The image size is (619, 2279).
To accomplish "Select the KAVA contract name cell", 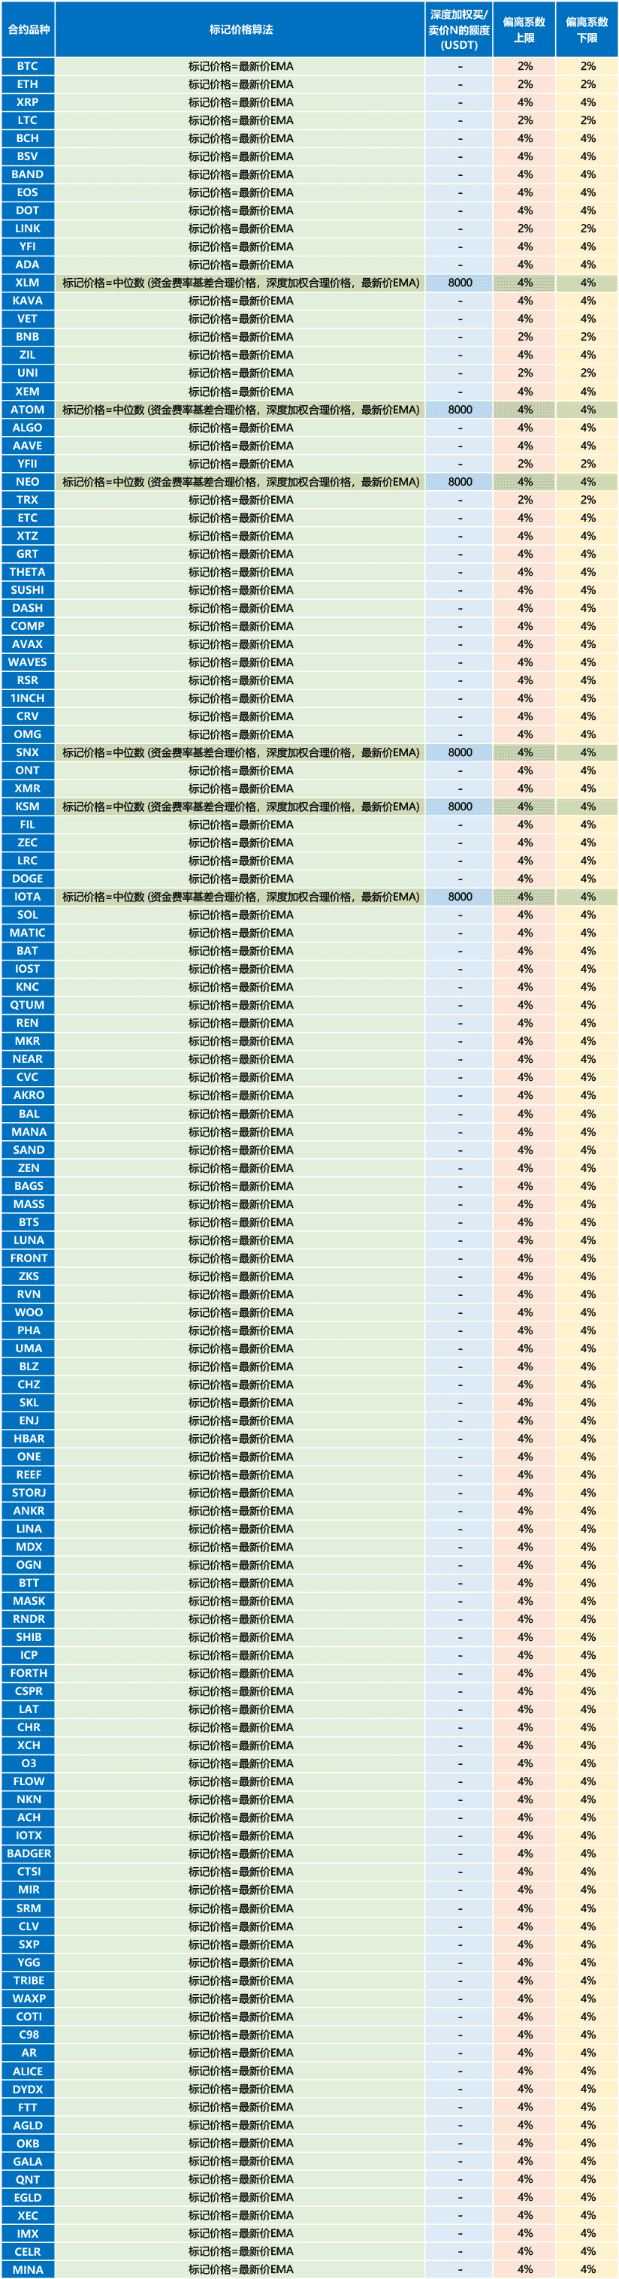I will pyautogui.click(x=27, y=301).
